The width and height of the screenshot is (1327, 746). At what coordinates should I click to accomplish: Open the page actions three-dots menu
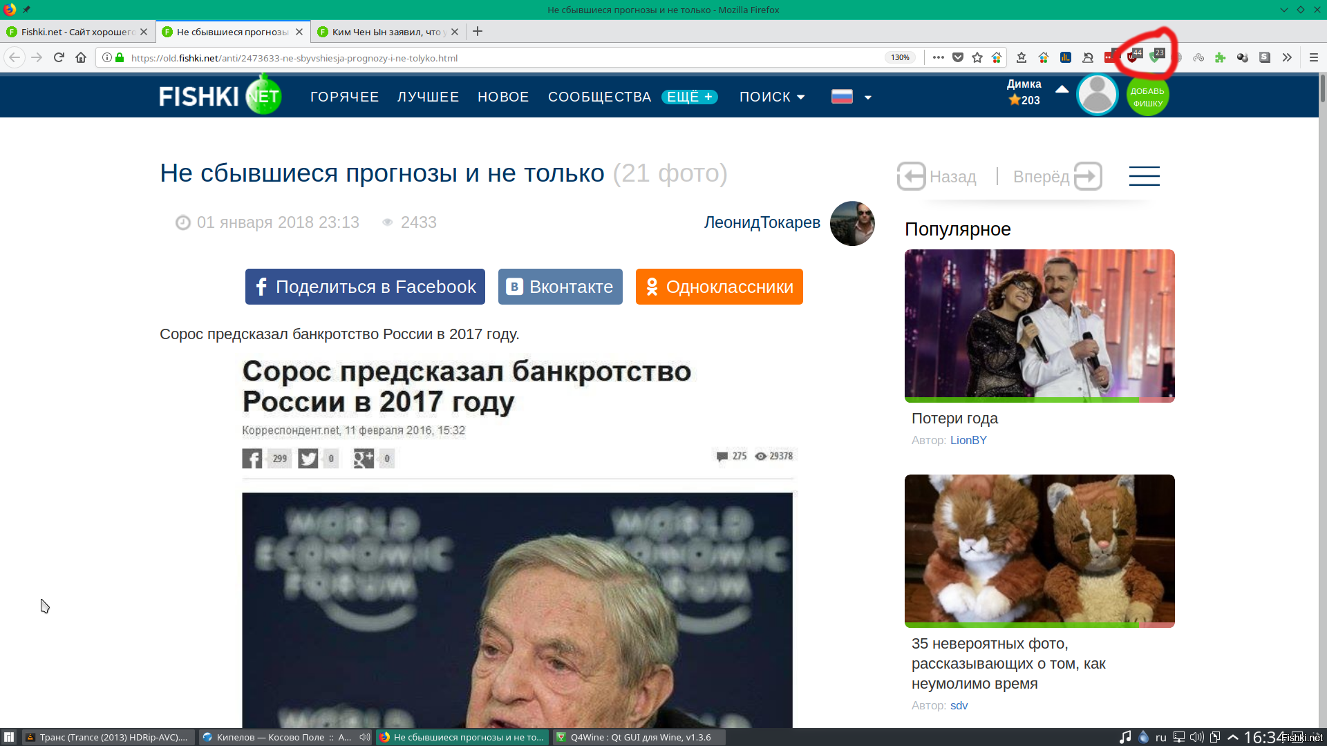click(x=938, y=57)
